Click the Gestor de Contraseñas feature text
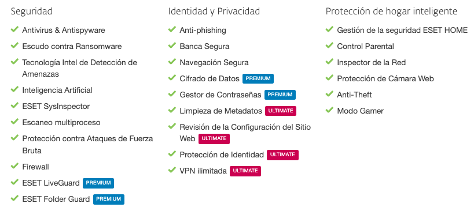474x211 pixels. coord(221,95)
